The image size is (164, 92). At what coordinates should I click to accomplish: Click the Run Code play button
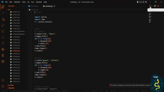[x=150, y=6]
